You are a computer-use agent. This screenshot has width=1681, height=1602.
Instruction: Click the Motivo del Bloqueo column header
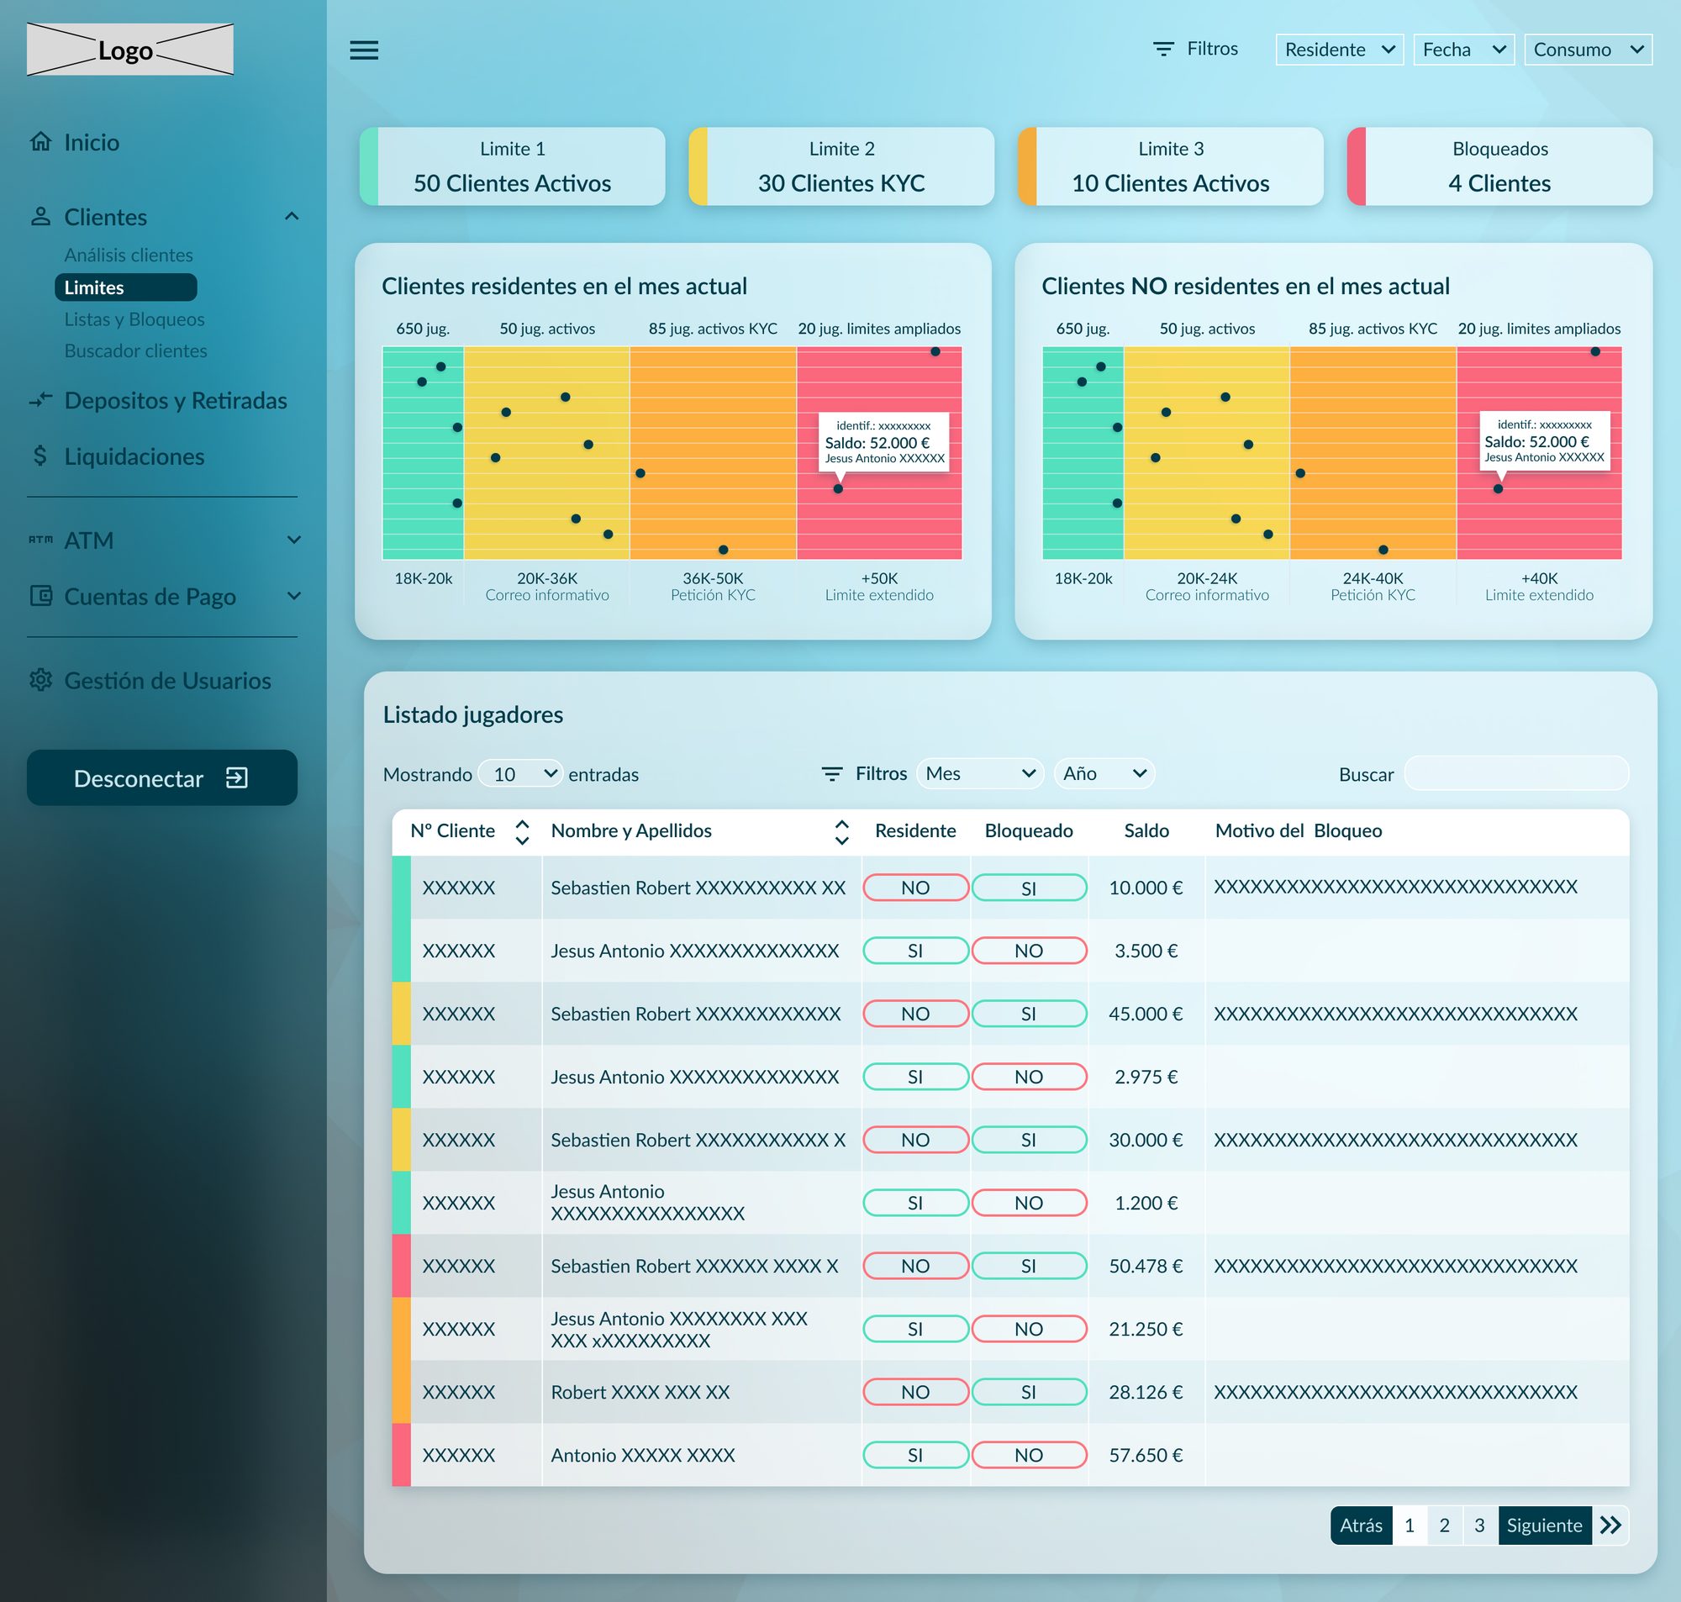(1299, 831)
